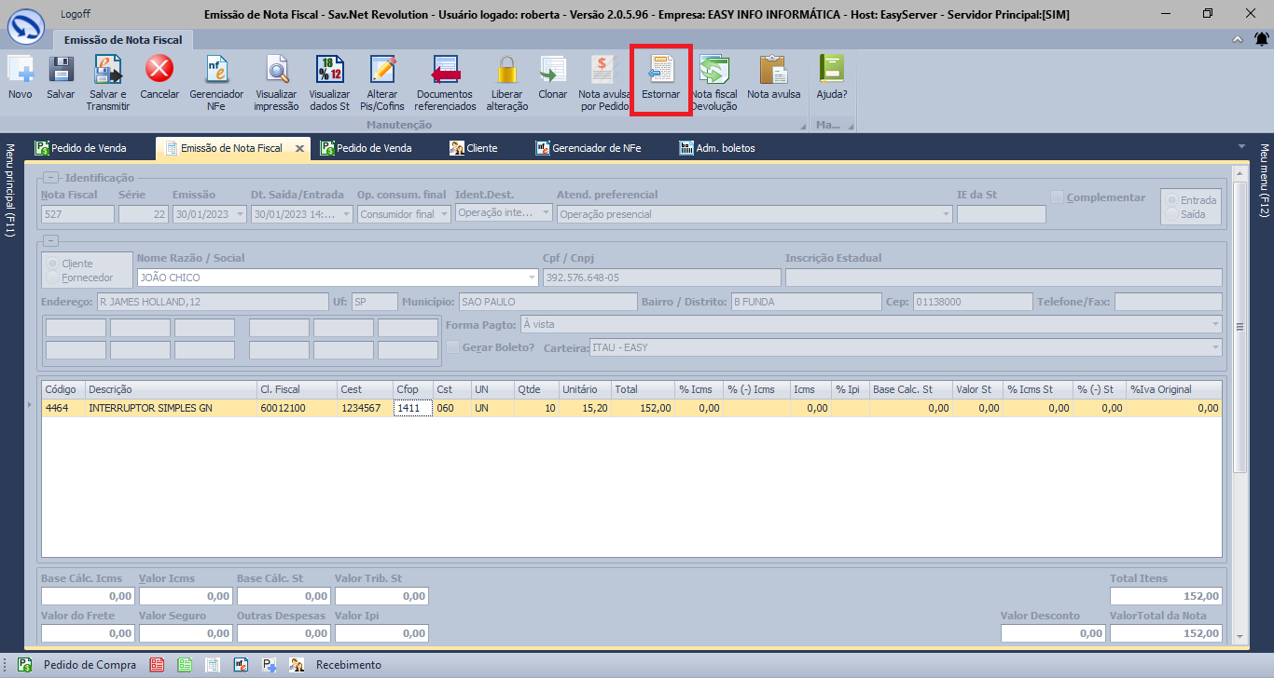Open Menu principal (F11) side panel
The image size is (1274, 678).
[8, 191]
